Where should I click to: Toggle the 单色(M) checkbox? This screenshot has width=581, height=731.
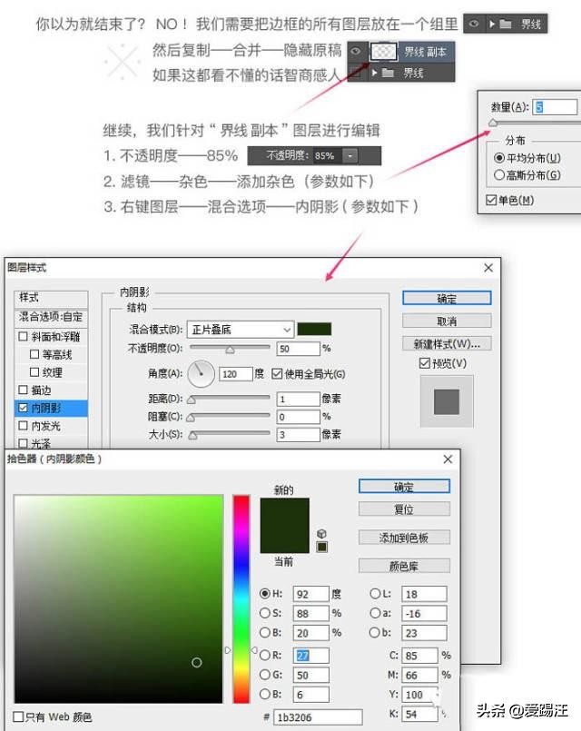pyautogui.click(x=490, y=200)
